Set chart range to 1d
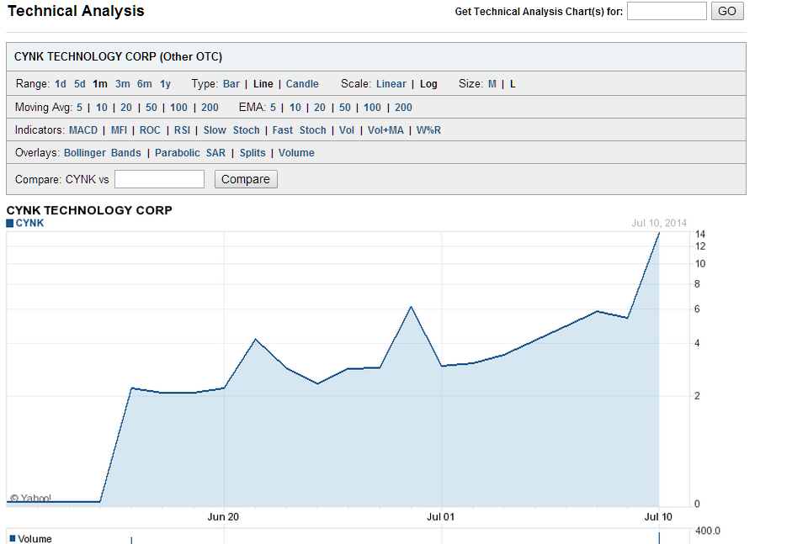This screenshot has width=808, height=544. pos(61,84)
